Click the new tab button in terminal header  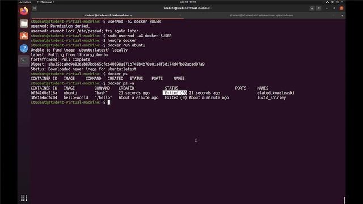(x=35, y=8)
